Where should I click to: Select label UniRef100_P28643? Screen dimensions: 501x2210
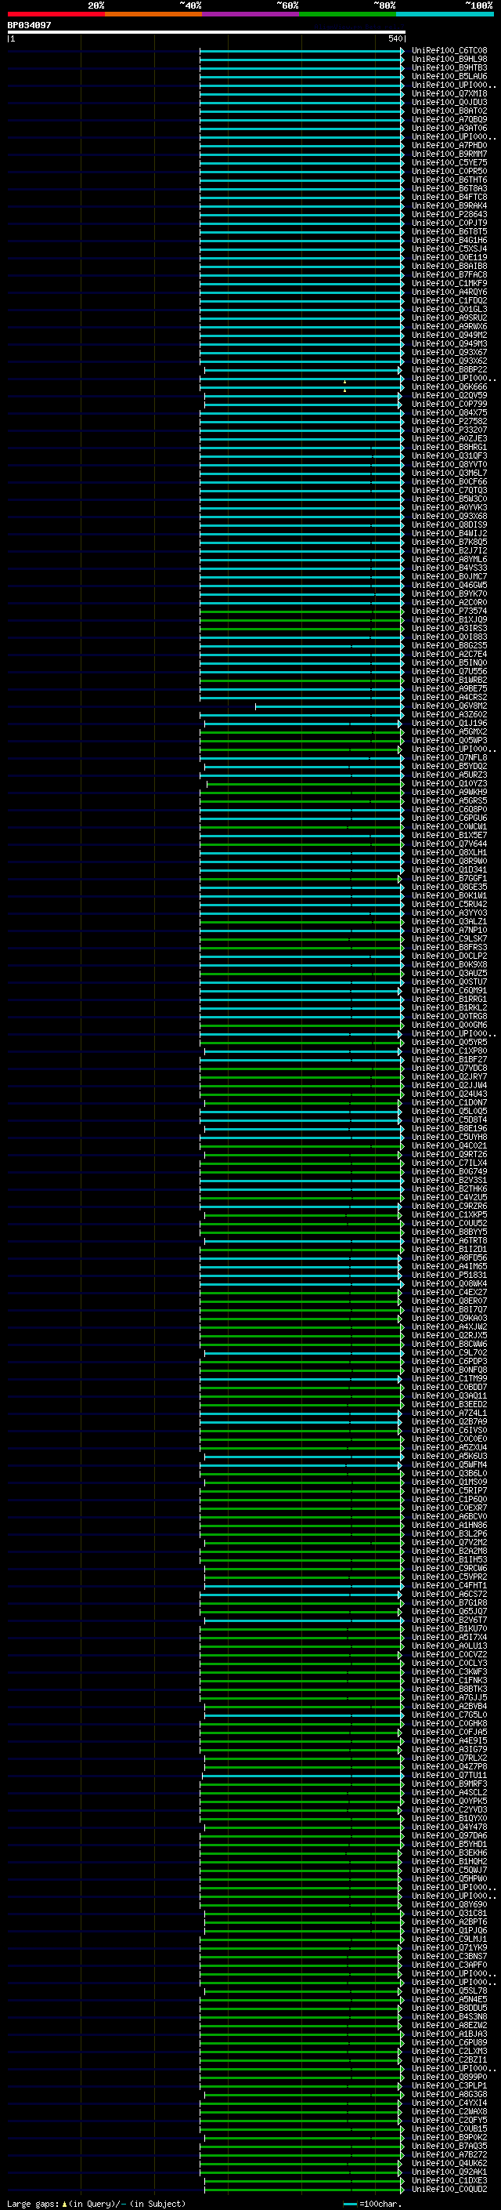[449, 215]
